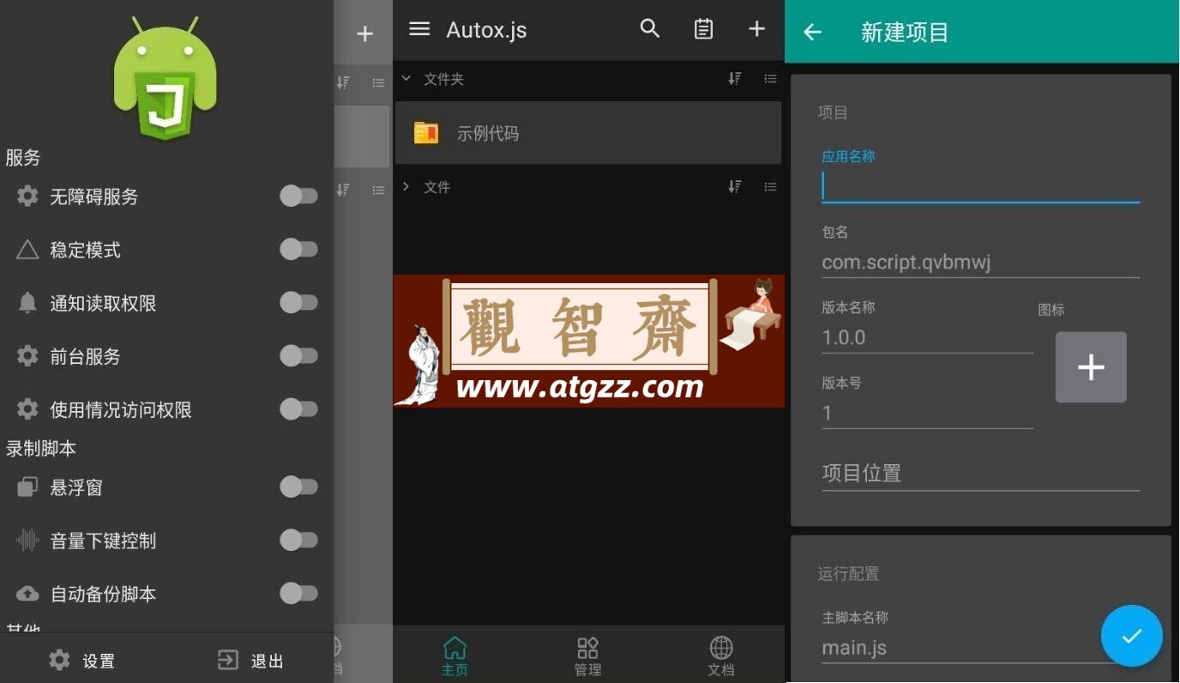
Task: Tap the cloud upload icon beside 自动备份脚本
Action: [x=27, y=594]
